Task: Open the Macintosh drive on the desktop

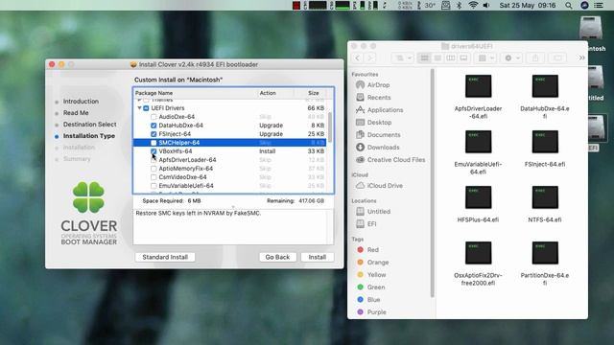Action: click(591, 28)
